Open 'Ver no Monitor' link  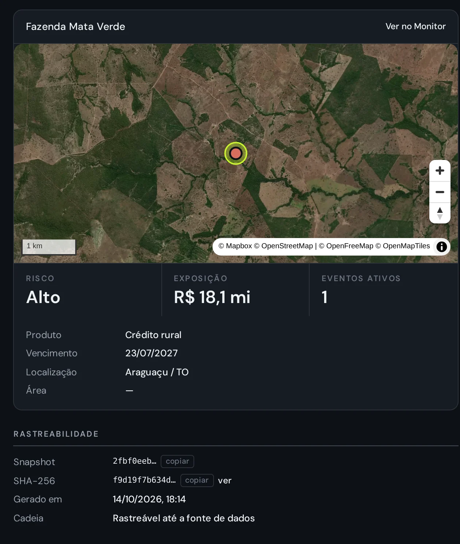coord(415,26)
